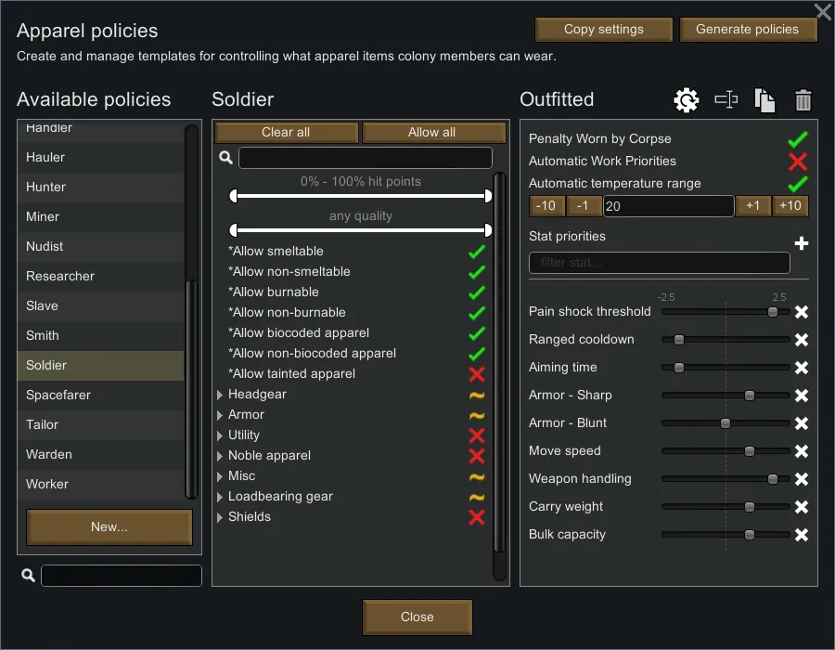Expand the Armor category
This screenshot has width=835, height=650.
point(220,415)
